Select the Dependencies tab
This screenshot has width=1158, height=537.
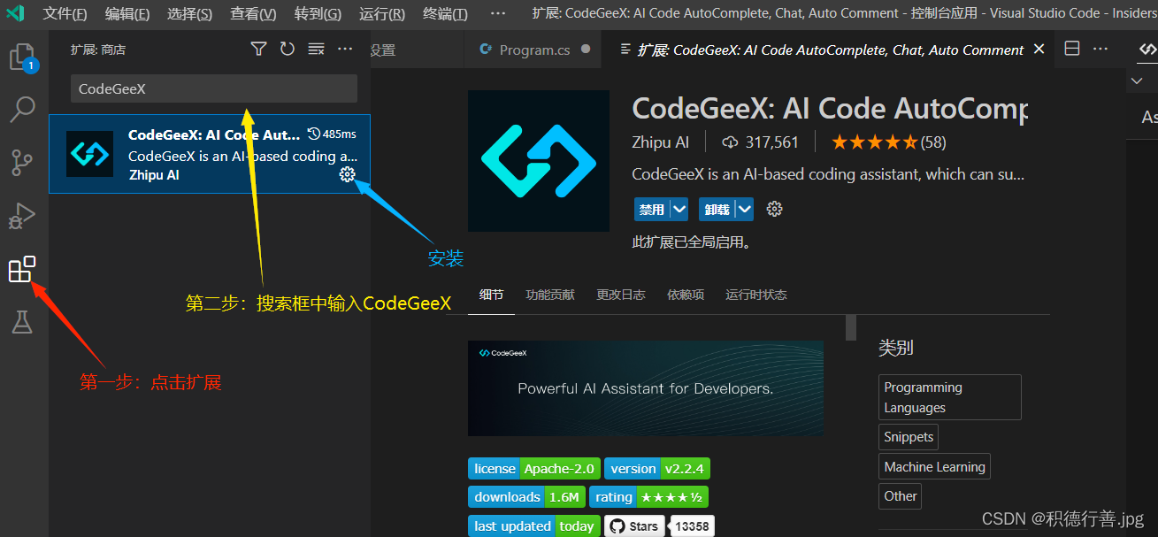[x=686, y=295]
